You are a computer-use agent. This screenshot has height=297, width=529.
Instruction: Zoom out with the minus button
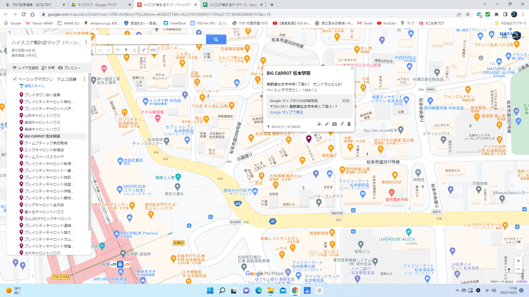[518, 269]
